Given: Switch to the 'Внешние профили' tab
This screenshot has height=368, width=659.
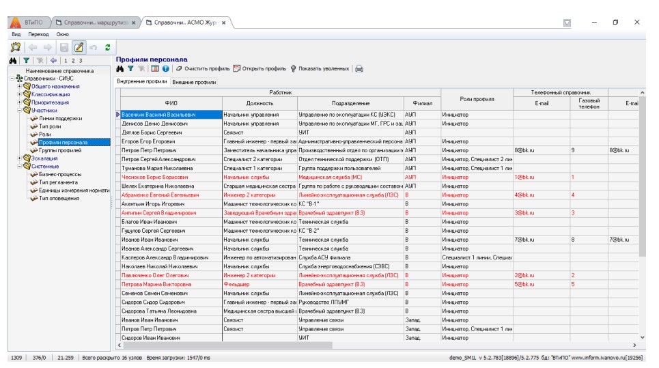Looking at the screenshot, I should tap(193, 82).
